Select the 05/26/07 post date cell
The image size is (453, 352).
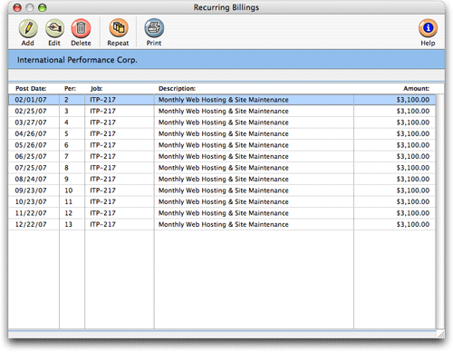(x=31, y=145)
